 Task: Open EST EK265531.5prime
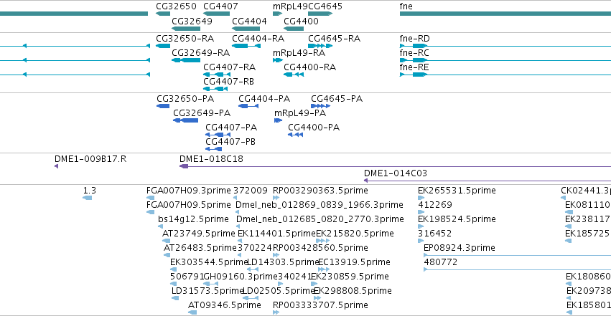tap(457, 191)
